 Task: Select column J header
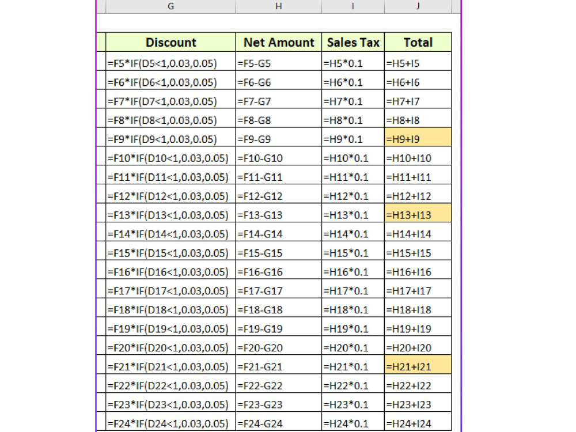coord(418,6)
